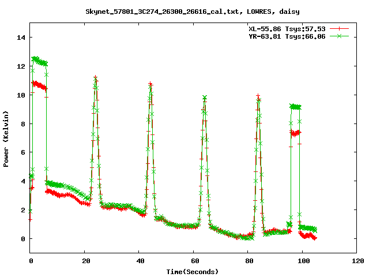Click the x-axis tick label 80
This screenshot has width=369, height=277.
click(x=249, y=261)
